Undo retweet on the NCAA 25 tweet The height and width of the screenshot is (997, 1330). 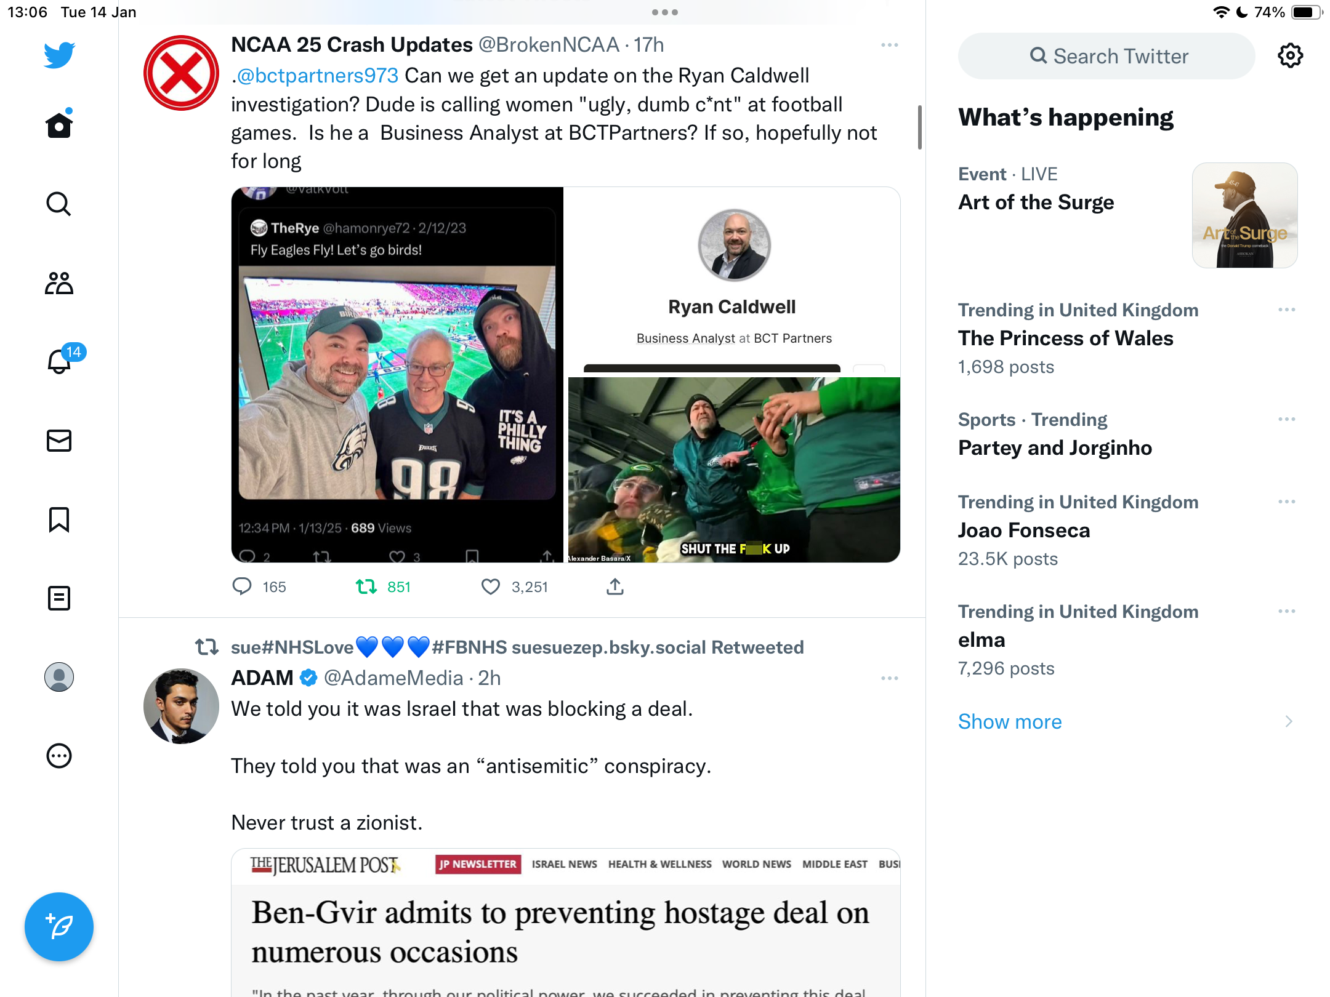366,587
